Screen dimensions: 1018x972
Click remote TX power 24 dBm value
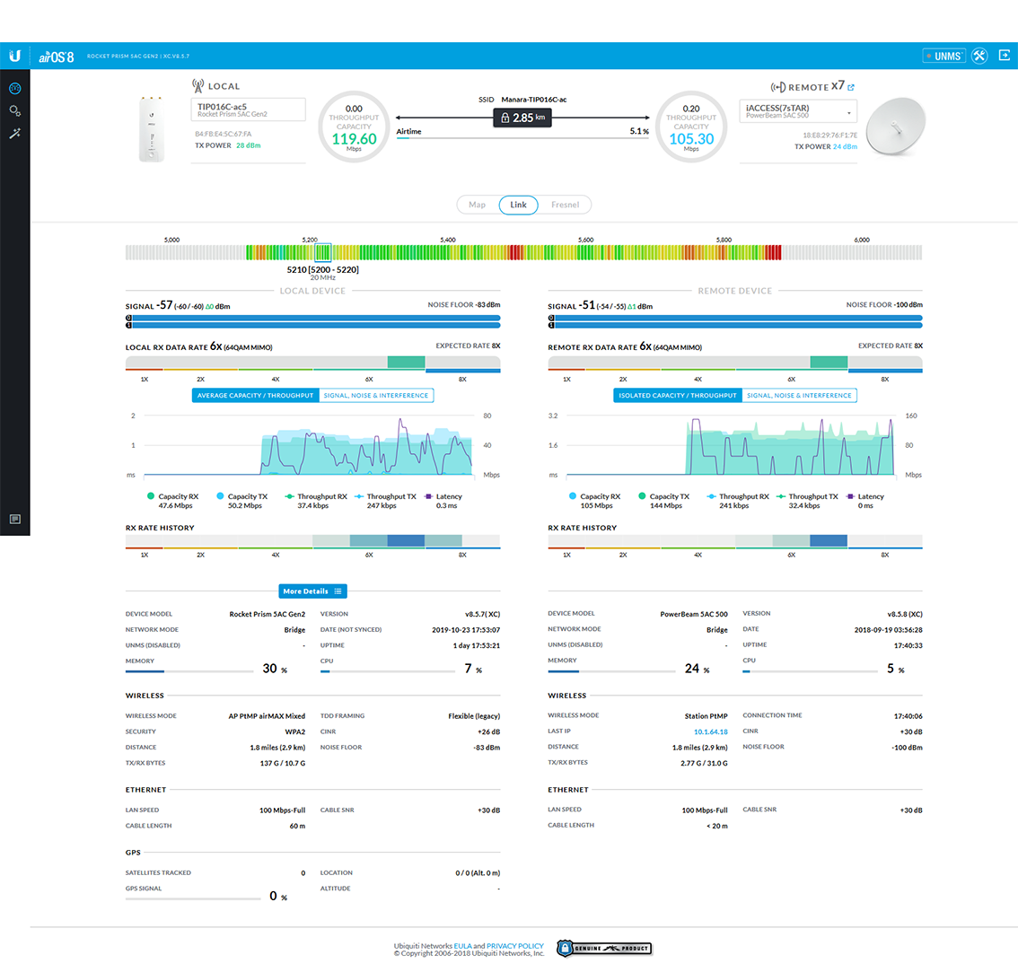[x=845, y=146]
